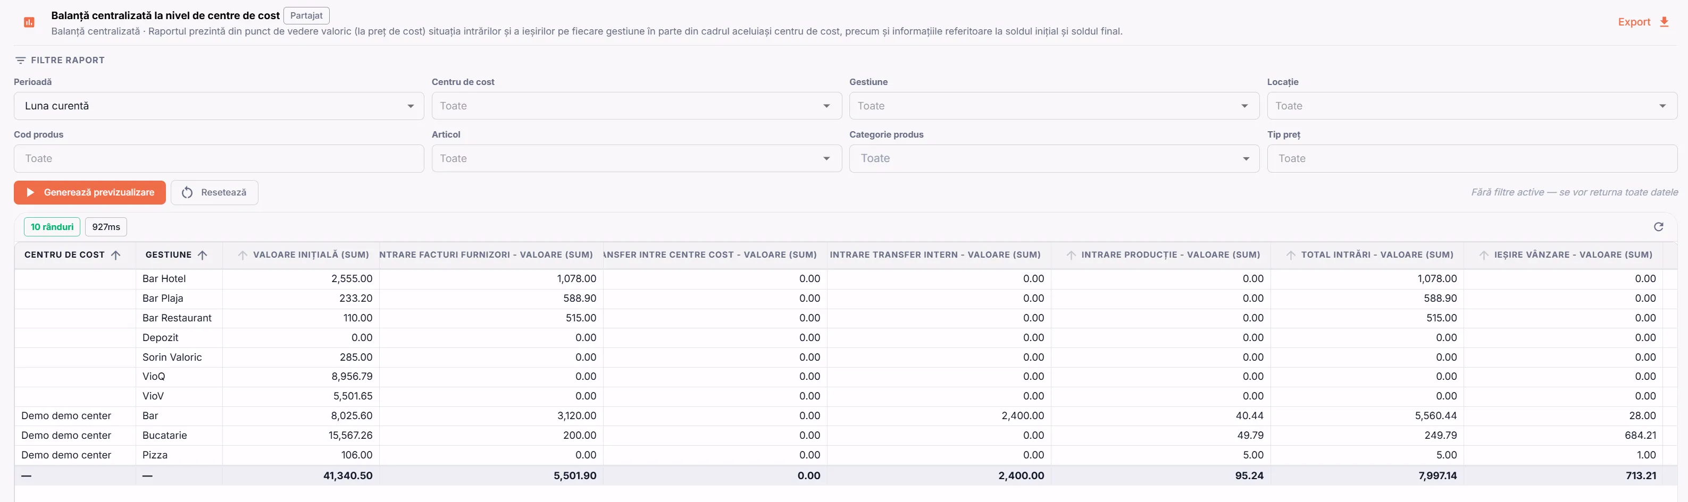Click sort arrow on CENTRU DE COST header

pos(116,256)
